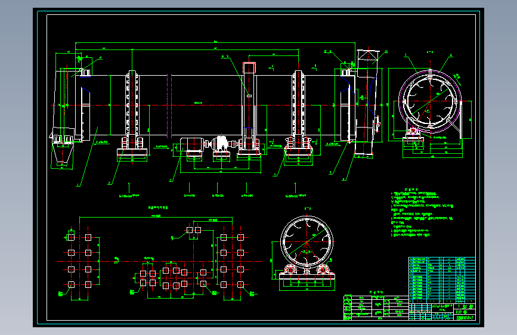Click the right riding ring on the drum
Viewport: 517px width, 335px height.
(x=298, y=106)
